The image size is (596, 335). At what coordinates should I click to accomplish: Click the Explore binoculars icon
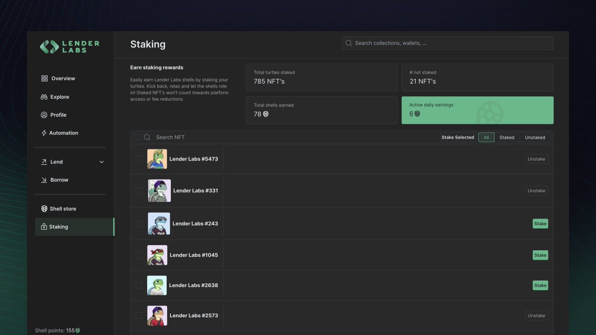pos(44,97)
